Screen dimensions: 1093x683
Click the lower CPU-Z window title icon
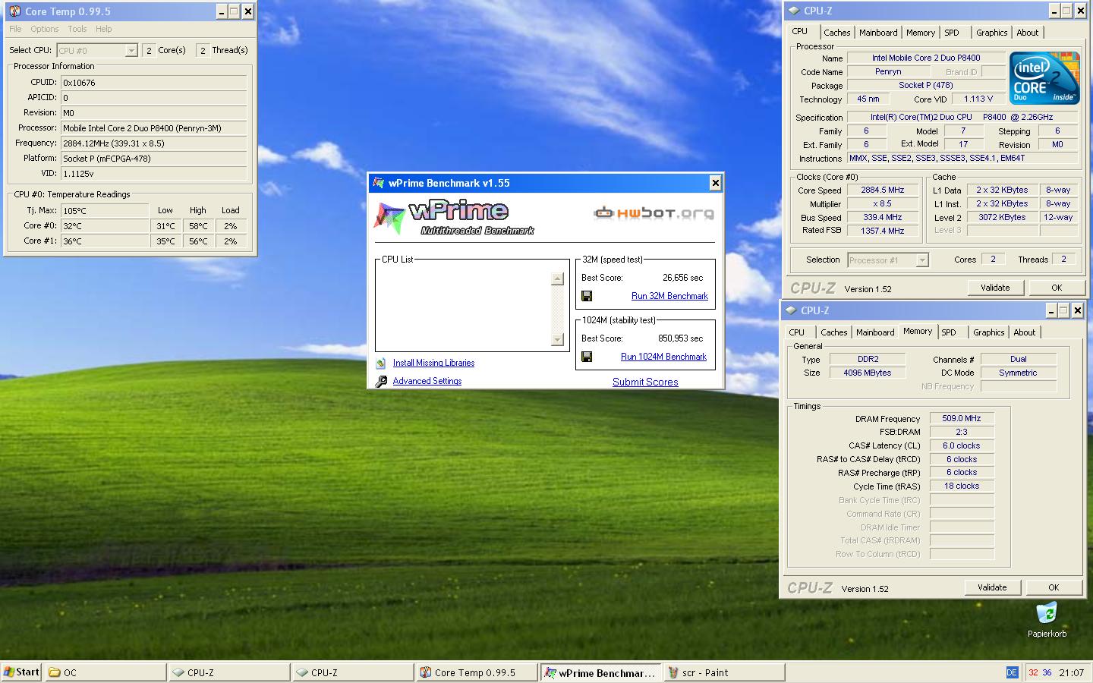tap(791, 310)
